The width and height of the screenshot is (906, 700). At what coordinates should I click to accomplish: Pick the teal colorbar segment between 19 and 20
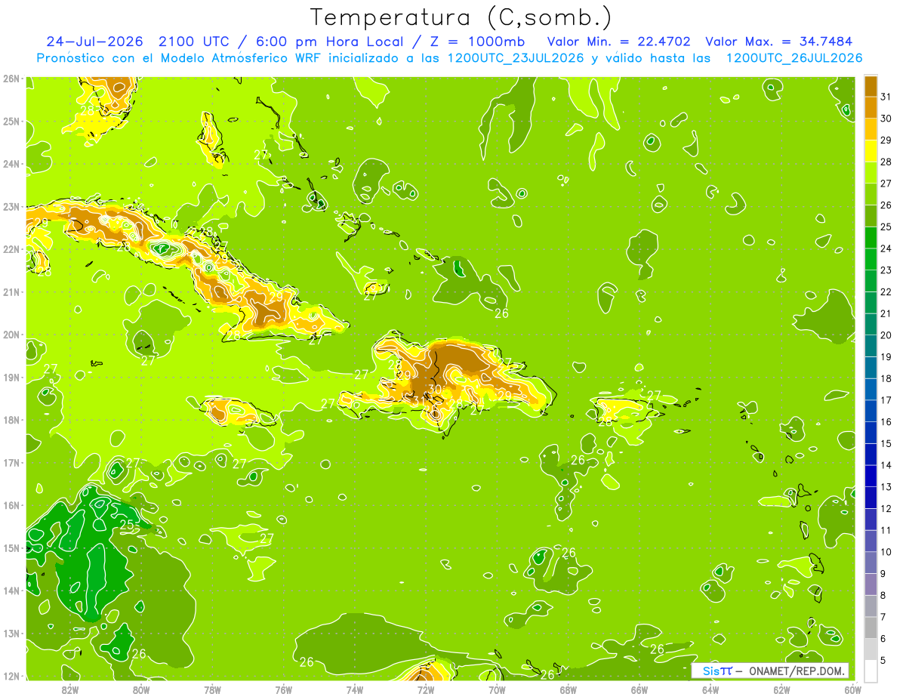(871, 346)
